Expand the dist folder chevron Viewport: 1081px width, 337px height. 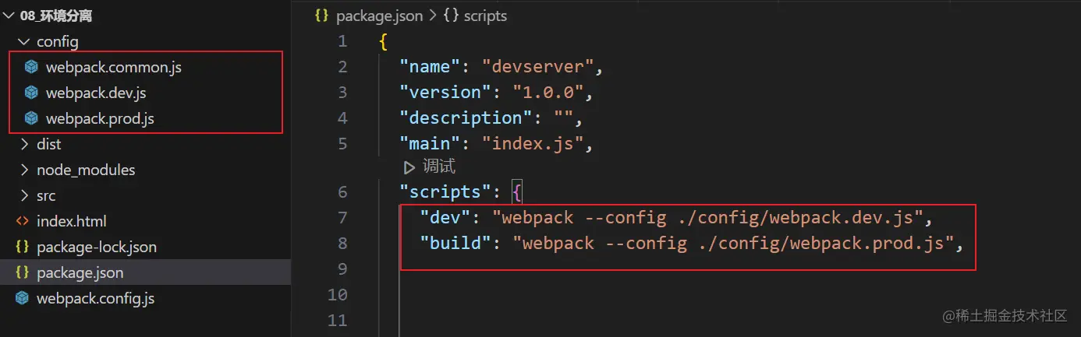pyautogui.click(x=24, y=144)
